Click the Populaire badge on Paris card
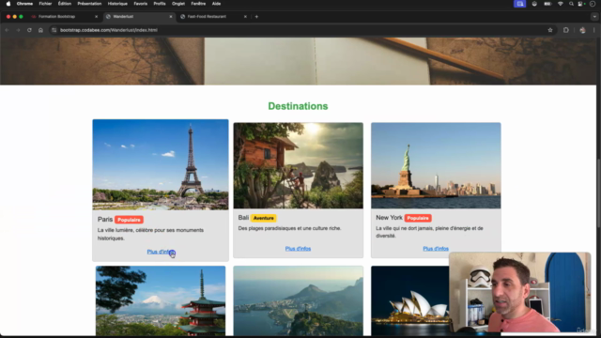 click(129, 220)
